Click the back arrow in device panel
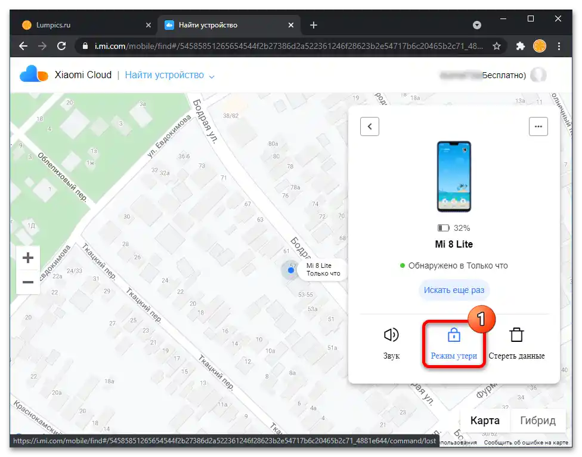The width and height of the screenshot is (582, 457). coord(370,126)
